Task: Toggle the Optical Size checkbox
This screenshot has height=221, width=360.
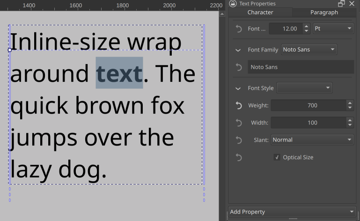Action: pos(277,157)
